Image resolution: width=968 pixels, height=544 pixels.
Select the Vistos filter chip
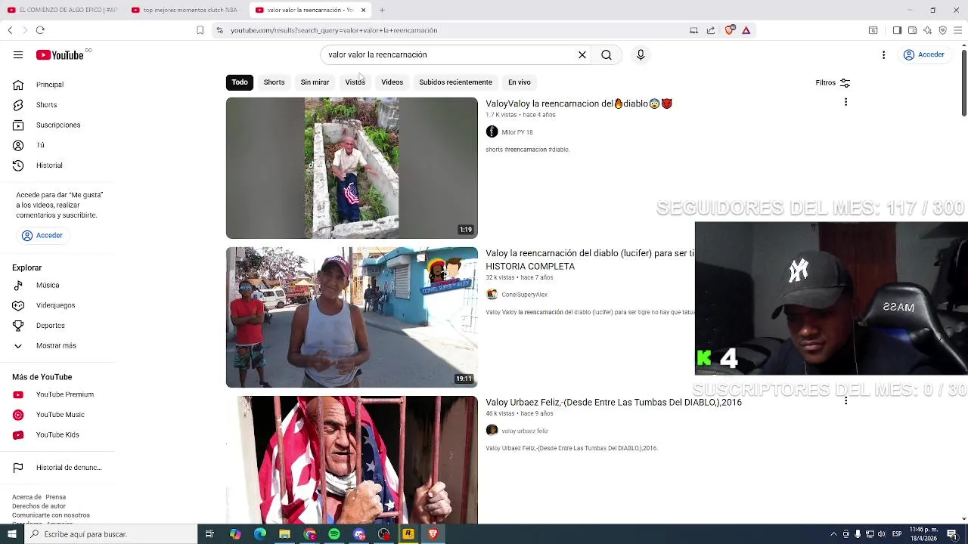355,82
